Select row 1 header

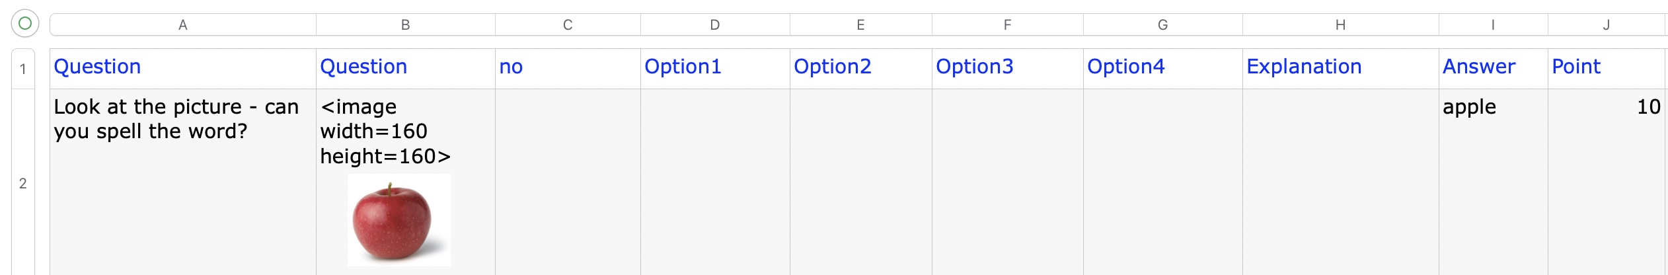(x=23, y=69)
